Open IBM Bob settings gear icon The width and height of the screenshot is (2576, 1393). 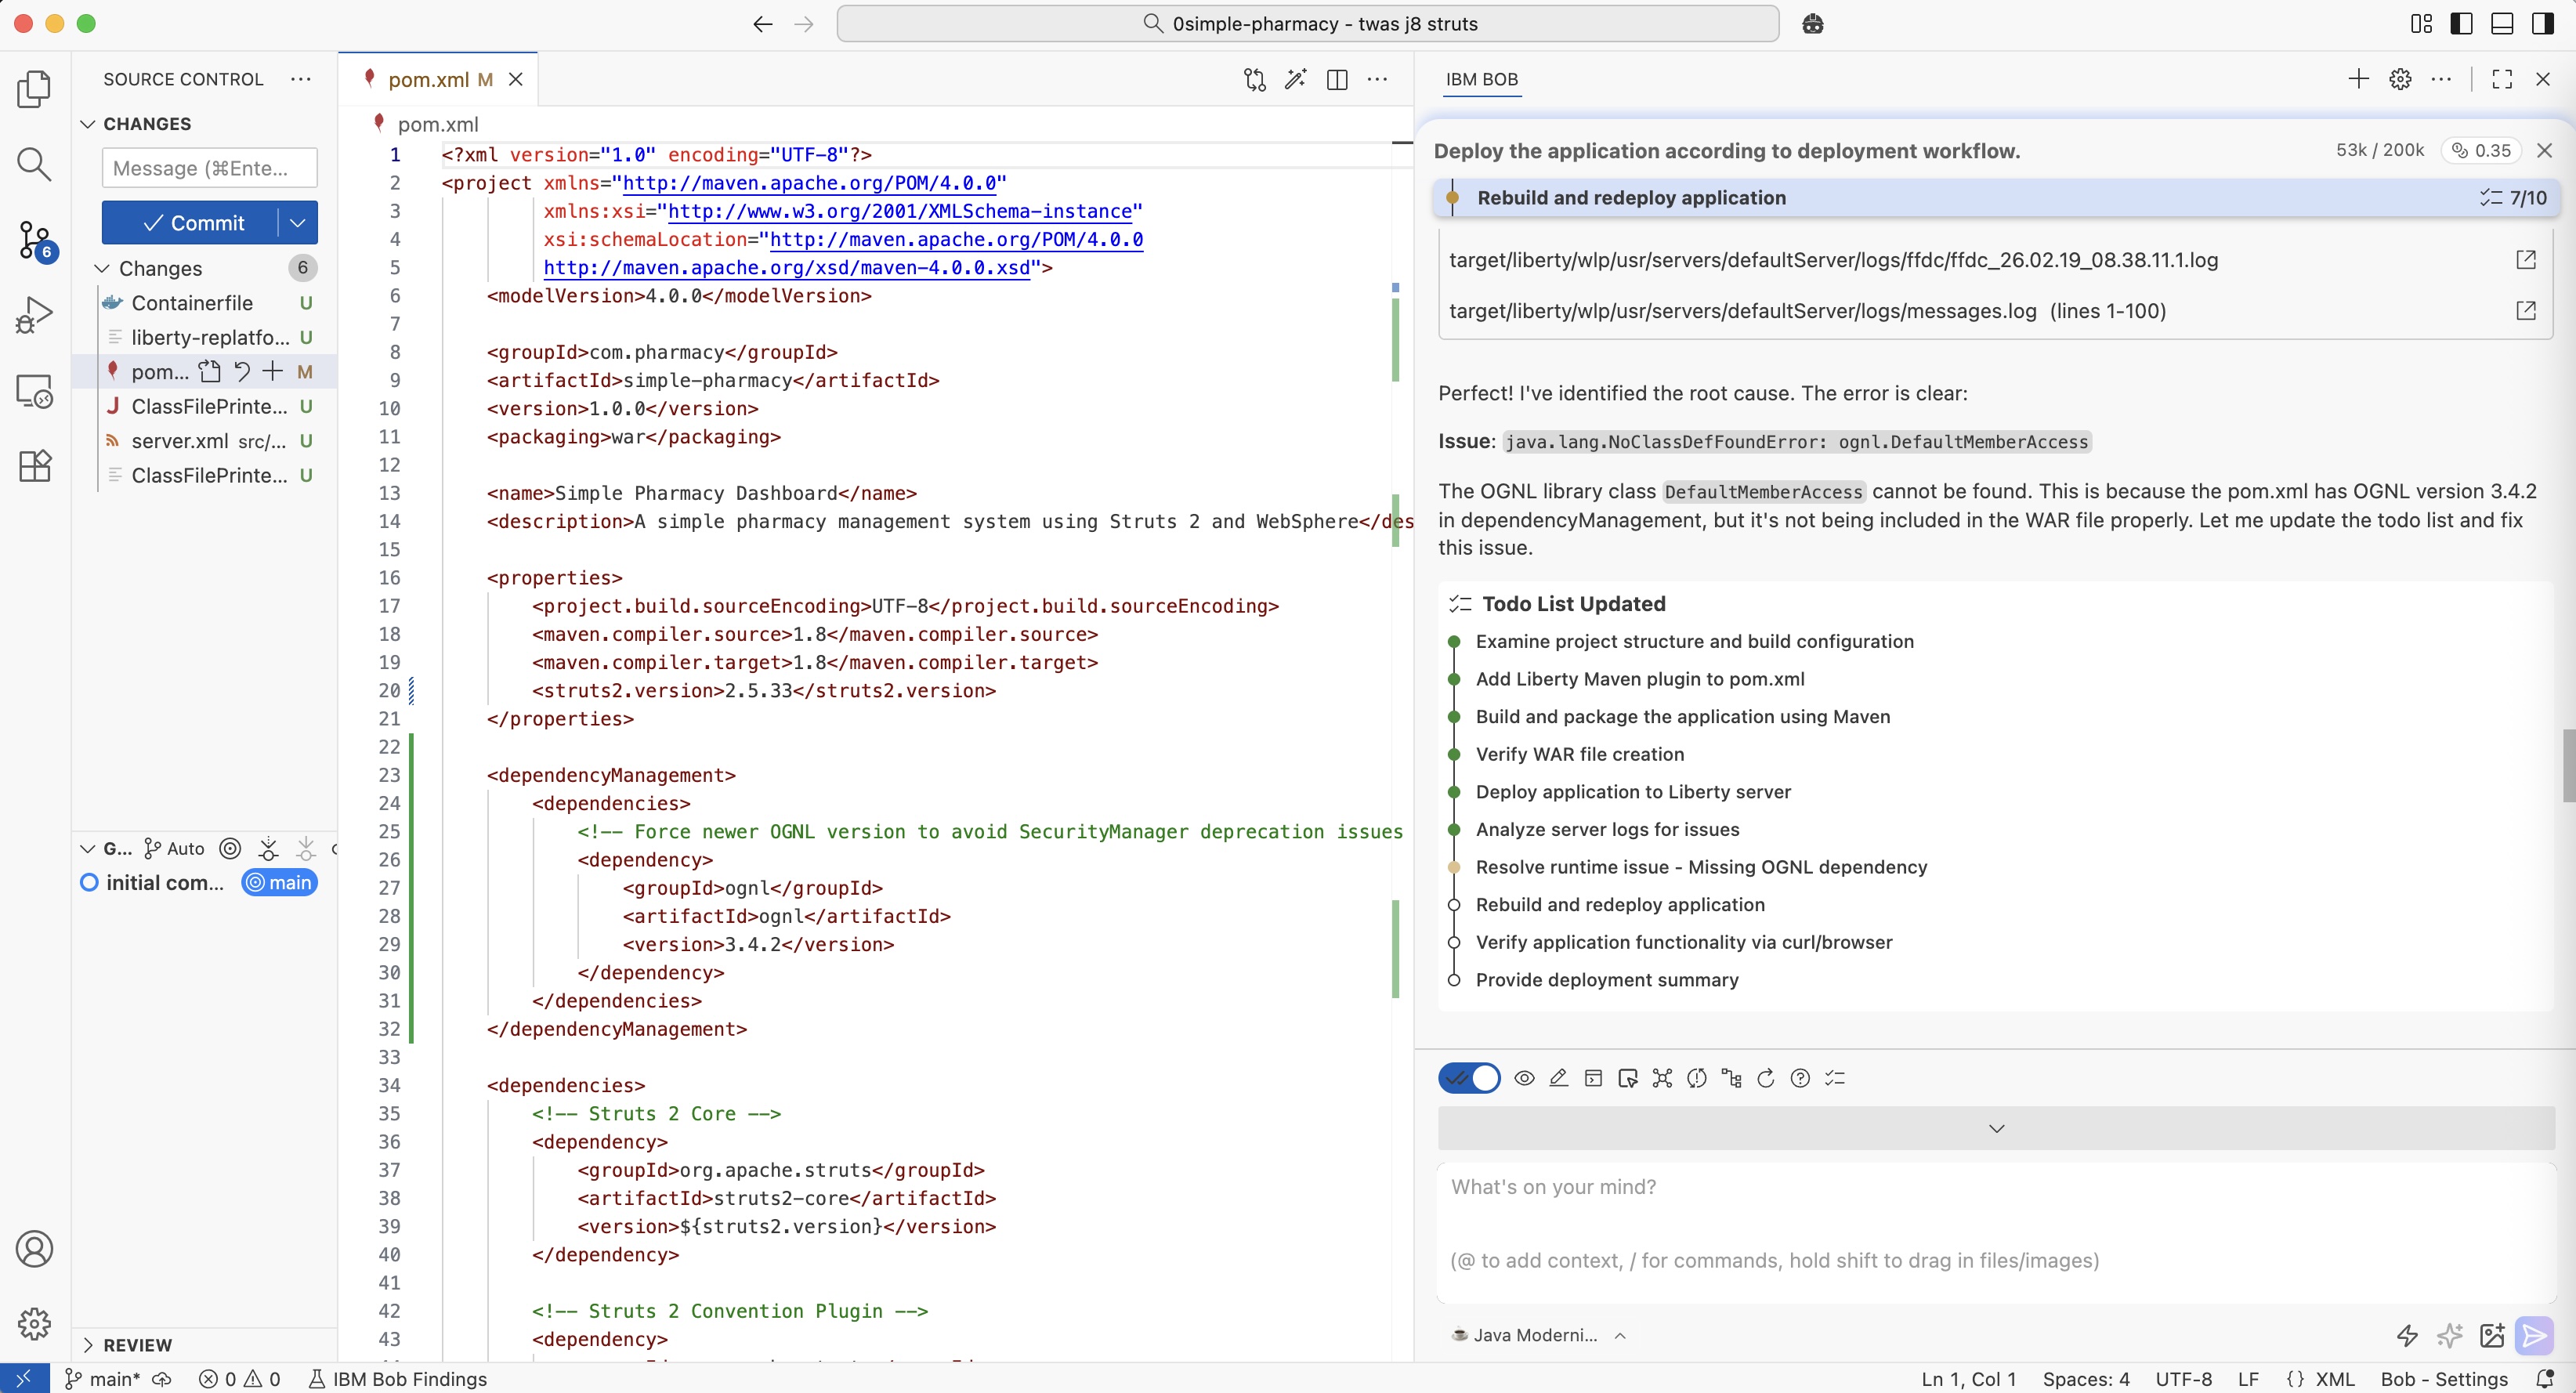tap(2400, 79)
